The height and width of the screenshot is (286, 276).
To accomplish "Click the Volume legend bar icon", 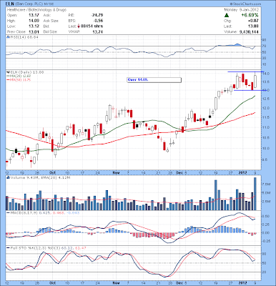I will [x=8, y=177].
